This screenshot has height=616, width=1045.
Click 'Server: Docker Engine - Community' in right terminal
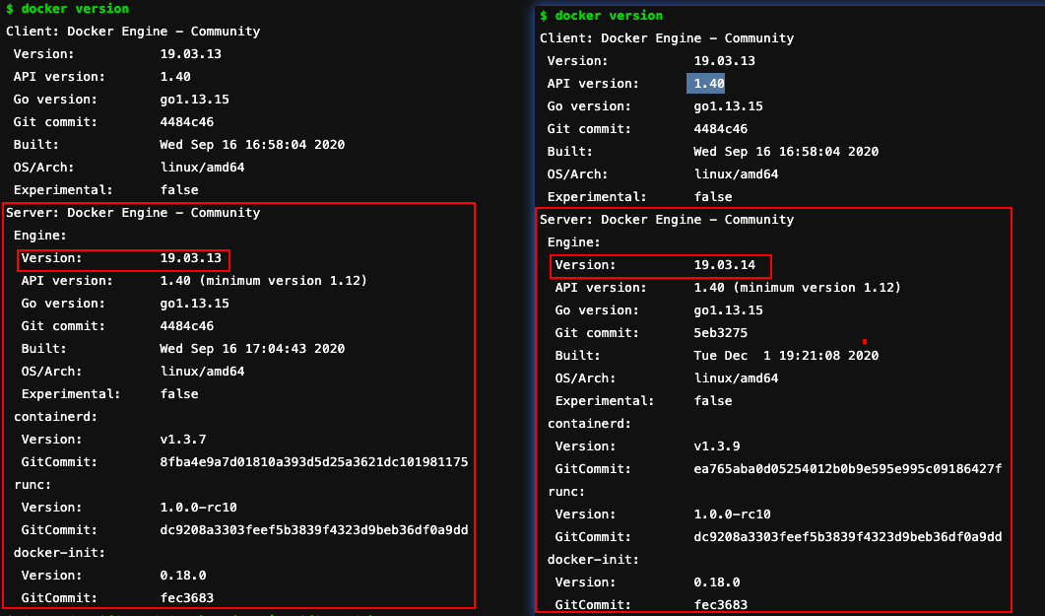pyautogui.click(x=667, y=220)
